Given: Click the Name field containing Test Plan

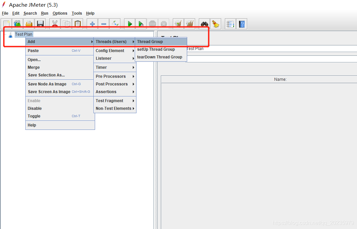Looking at the screenshot, I should (x=271, y=48).
